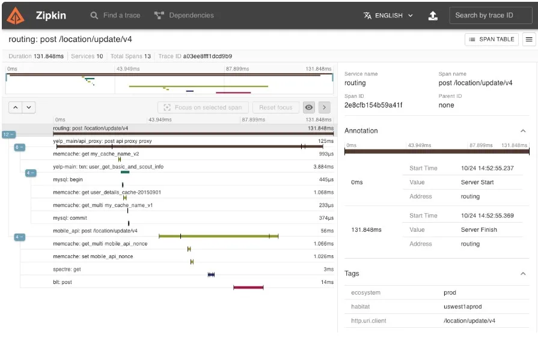The width and height of the screenshot is (538, 344).
Task: Select the mysql: commit span
Action: point(193,220)
